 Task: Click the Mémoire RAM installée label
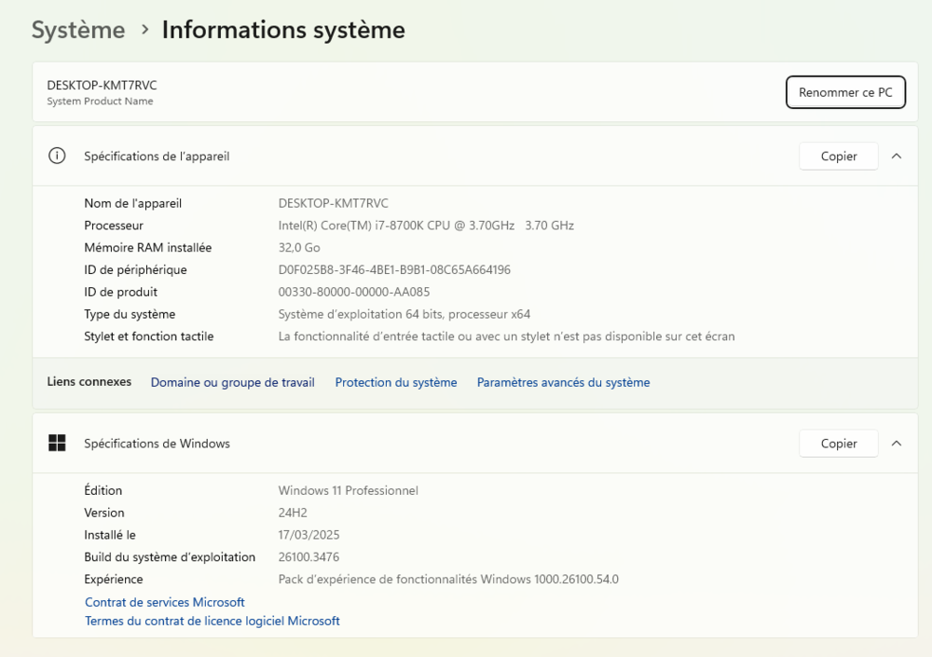(x=147, y=247)
